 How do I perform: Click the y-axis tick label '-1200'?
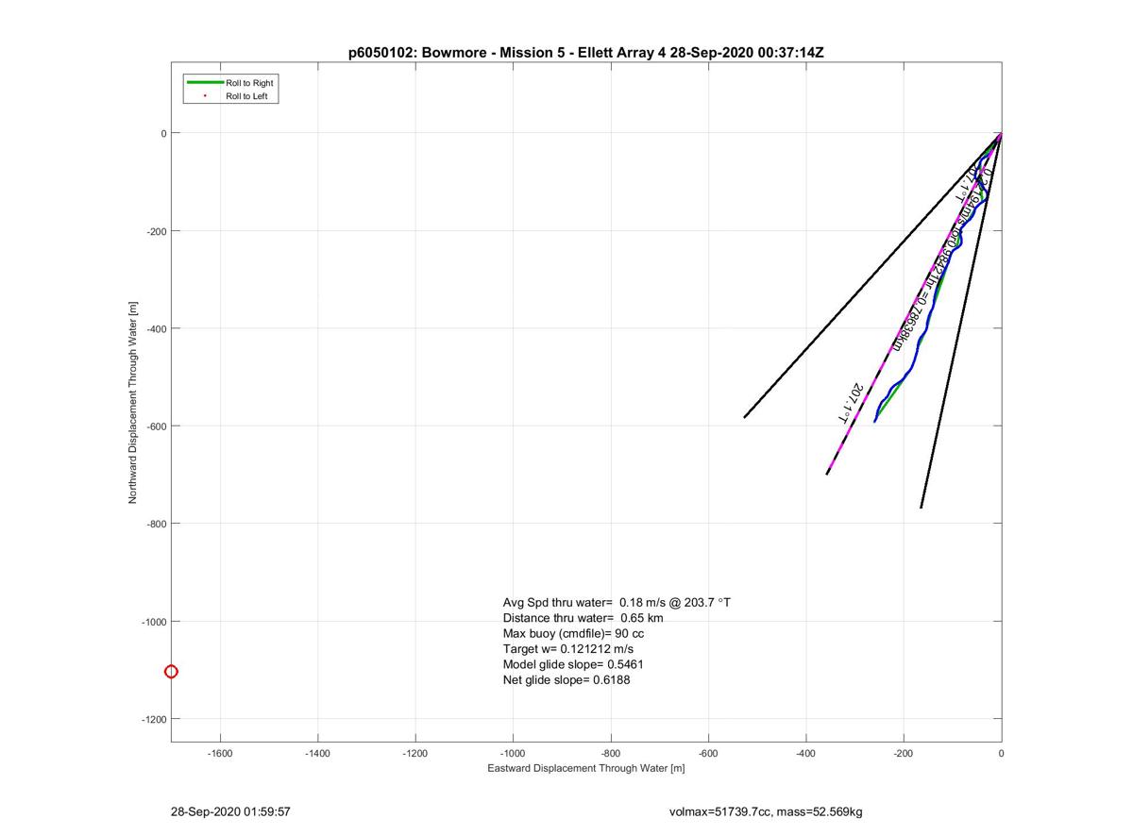[153, 719]
